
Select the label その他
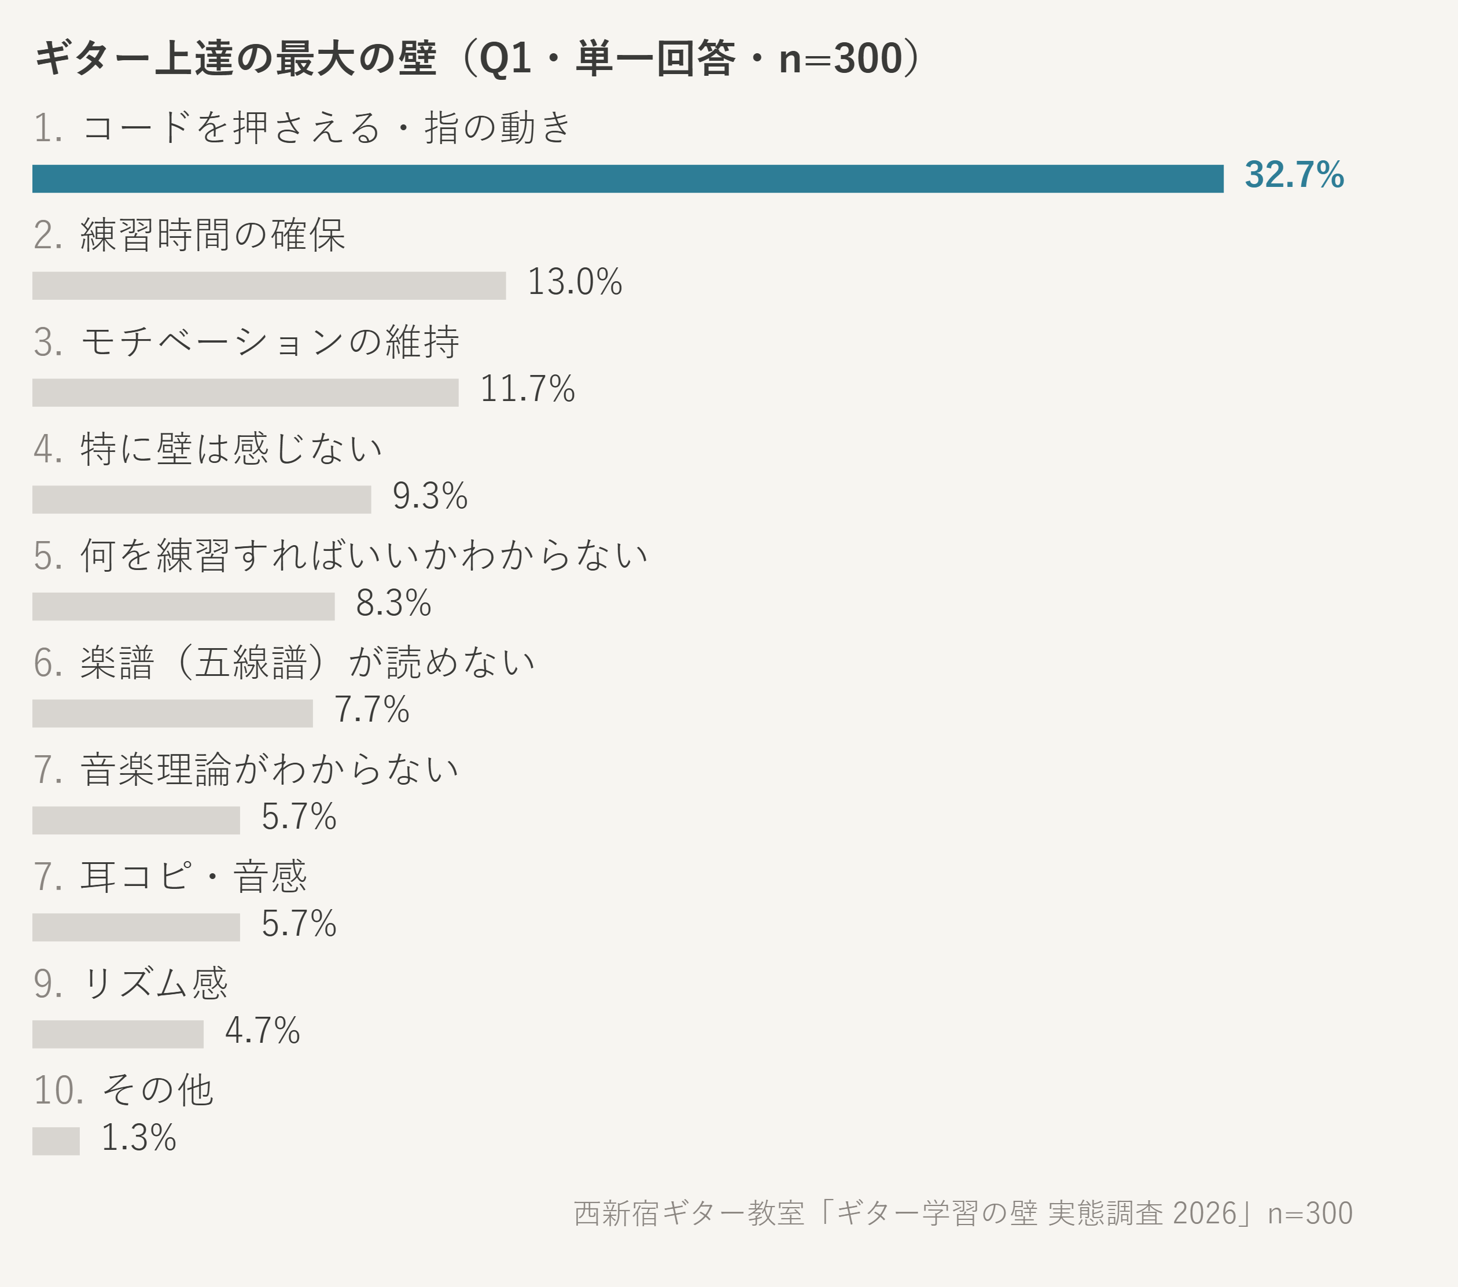tap(157, 1091)
